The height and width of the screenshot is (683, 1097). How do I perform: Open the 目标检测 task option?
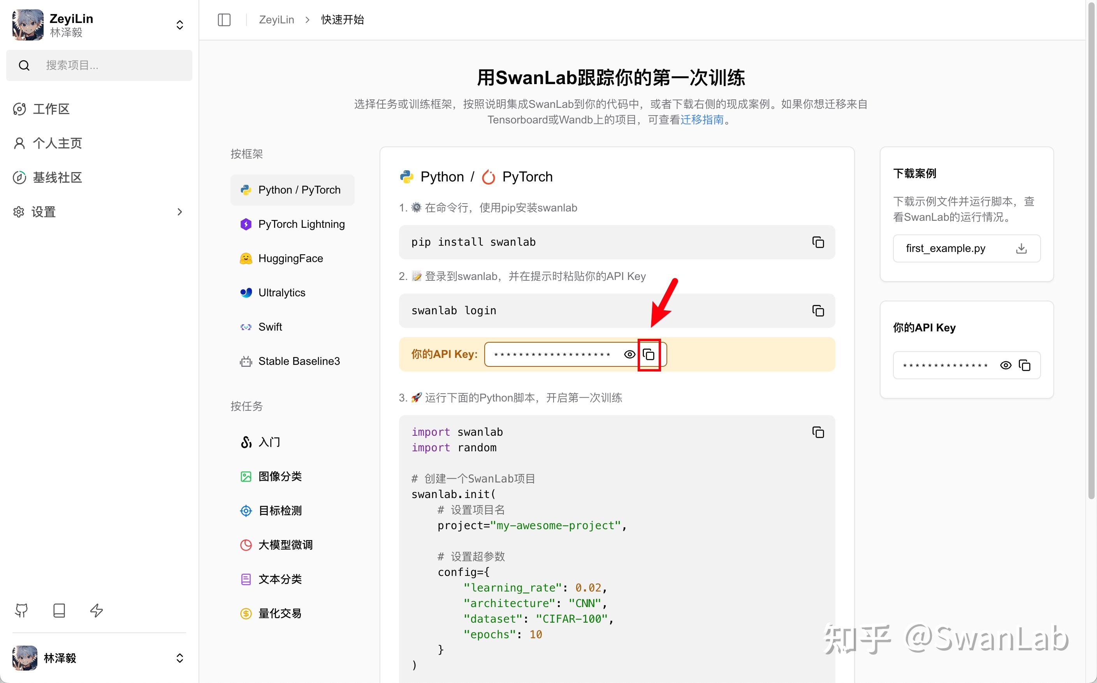coord(280,510)
